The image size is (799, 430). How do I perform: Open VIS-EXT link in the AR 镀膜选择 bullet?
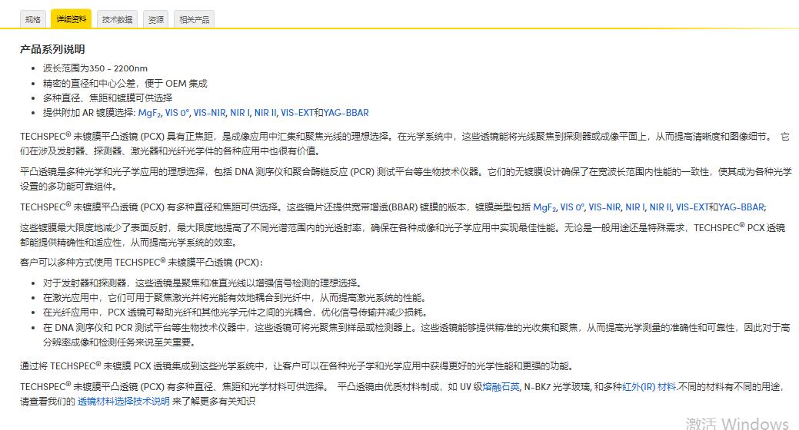tap(297, 113)
